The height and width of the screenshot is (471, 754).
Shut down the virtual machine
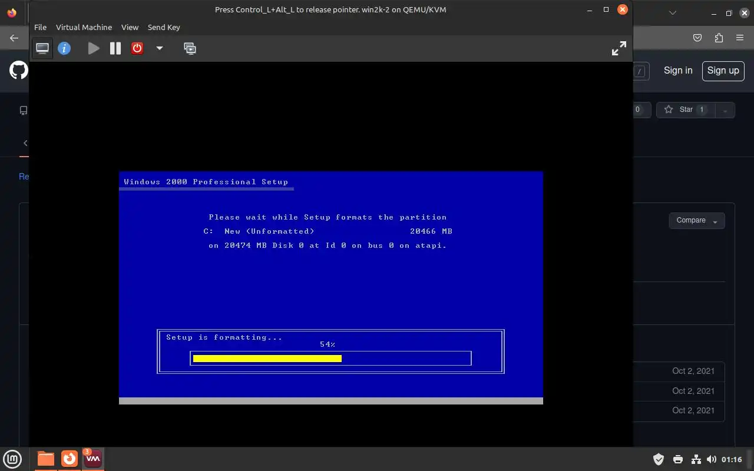coord(137,48)
